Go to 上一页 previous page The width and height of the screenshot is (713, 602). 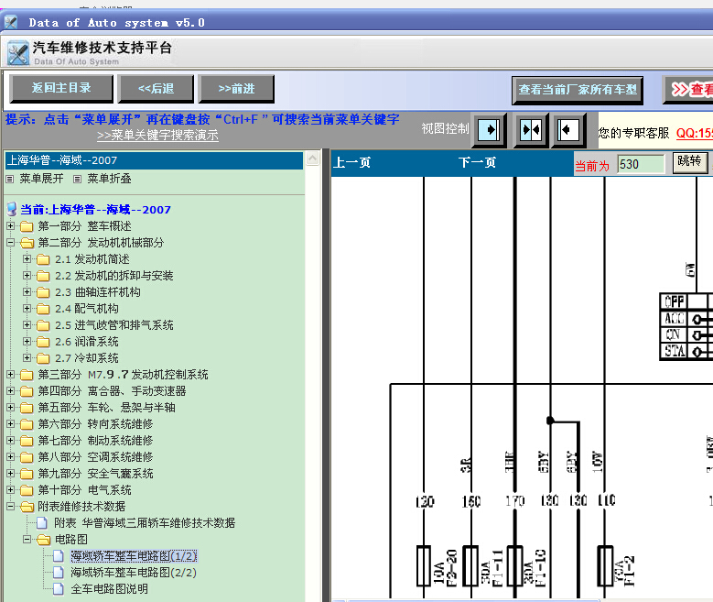(x=352, y=162)
